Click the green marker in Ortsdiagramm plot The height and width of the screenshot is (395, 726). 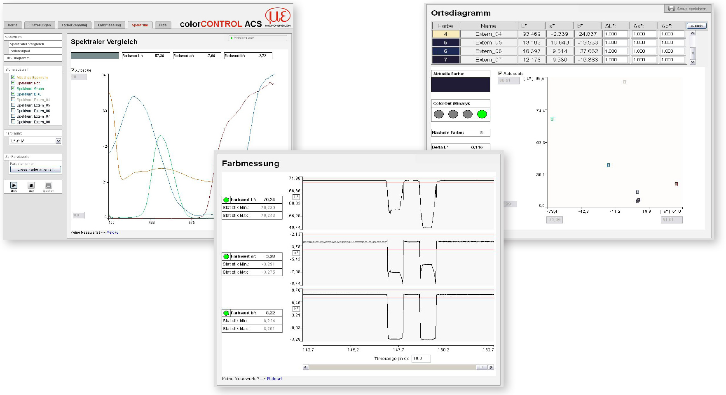click(x=552, y=119)
